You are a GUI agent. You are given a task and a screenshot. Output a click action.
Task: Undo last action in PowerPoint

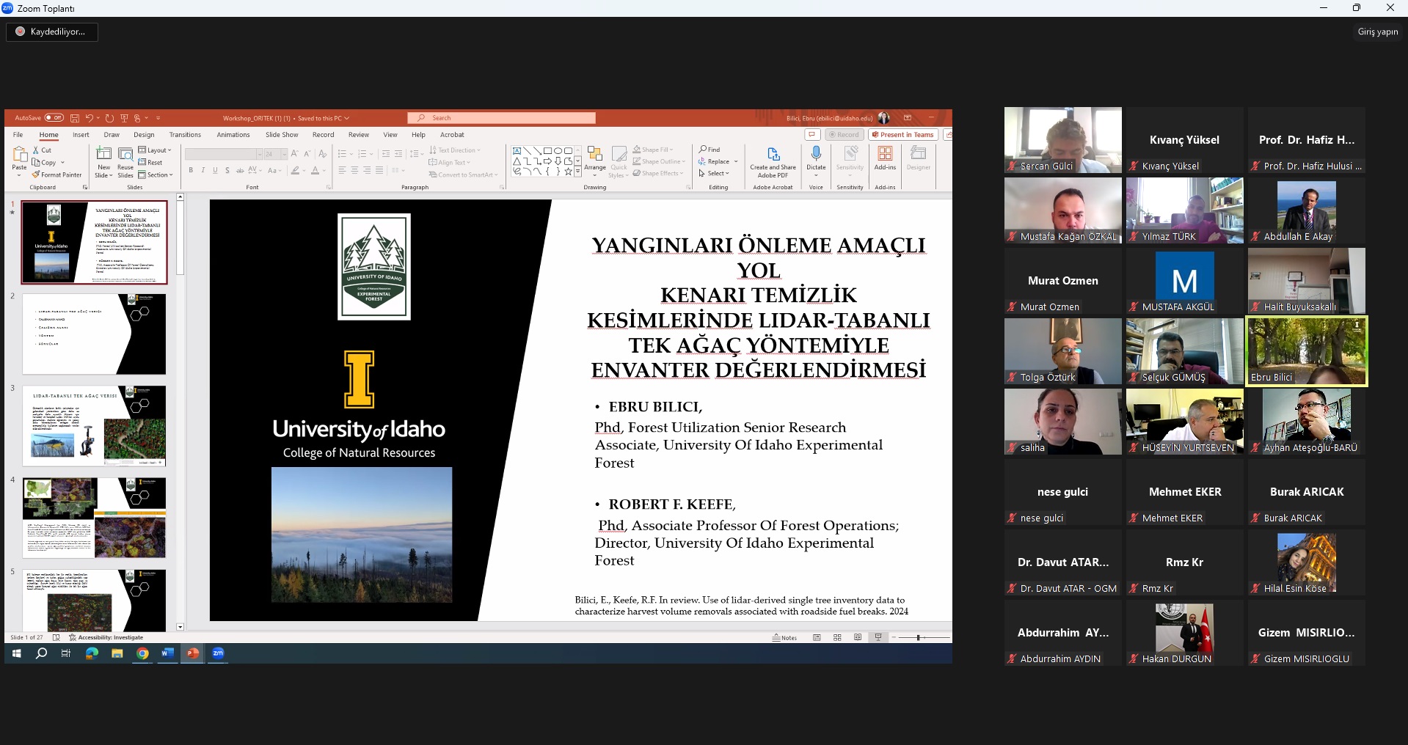89,118
